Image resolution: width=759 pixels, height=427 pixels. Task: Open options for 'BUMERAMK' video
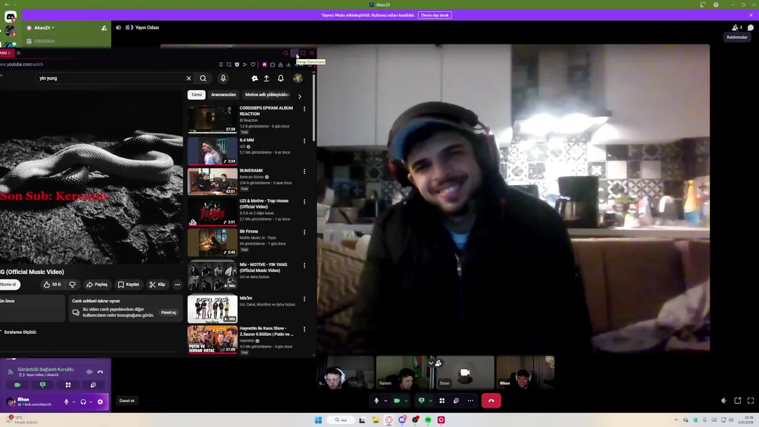[304, 171]
